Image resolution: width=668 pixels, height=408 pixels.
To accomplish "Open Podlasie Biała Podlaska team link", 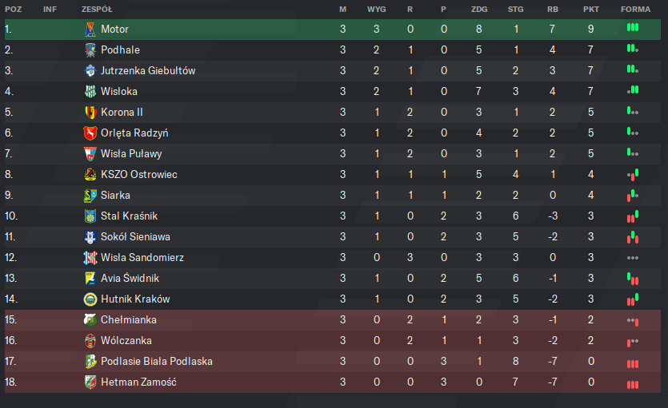I will [157, 362].
